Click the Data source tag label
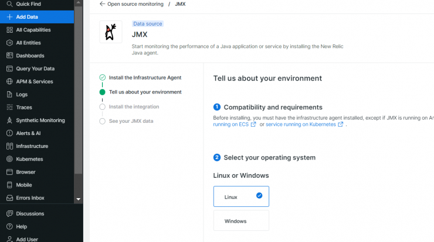The width and height of the screenshot is (434, 242). [x=148, y=24]
